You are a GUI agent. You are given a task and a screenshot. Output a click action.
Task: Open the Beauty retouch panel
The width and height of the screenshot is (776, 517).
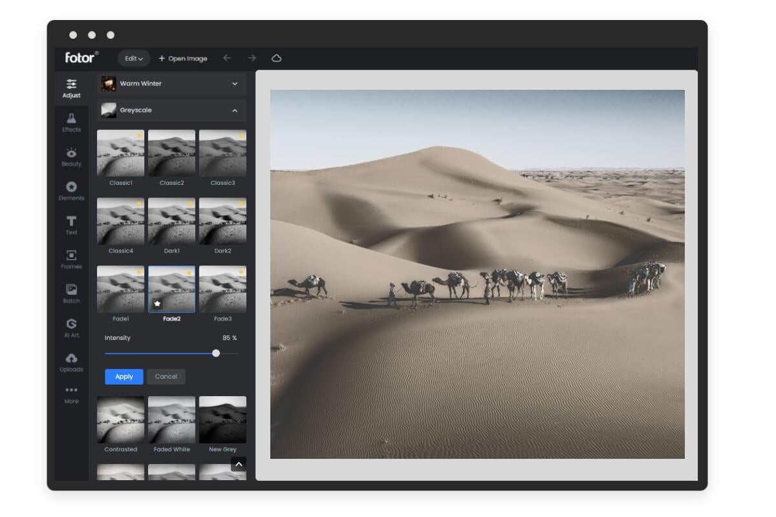pos(71,158)
